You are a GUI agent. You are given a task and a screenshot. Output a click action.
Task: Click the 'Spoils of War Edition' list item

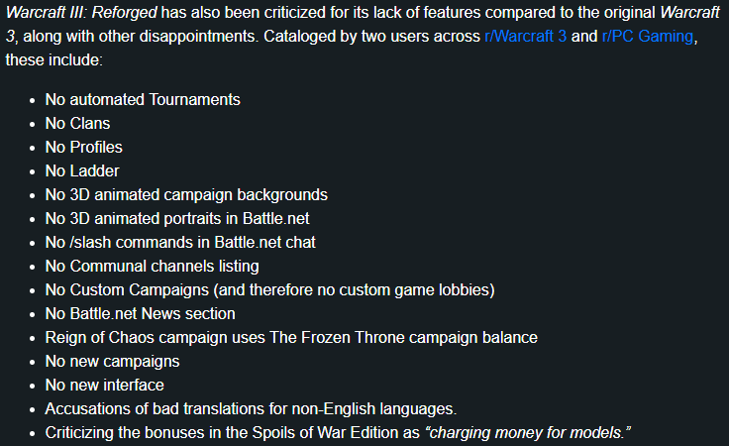pyautogui.click(x=338, y=432)
